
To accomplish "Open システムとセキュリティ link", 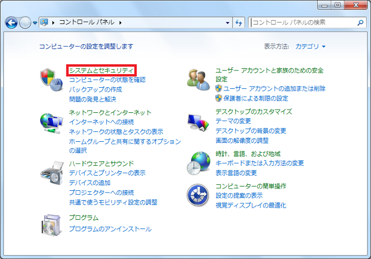I will click(x=101, y=70).
